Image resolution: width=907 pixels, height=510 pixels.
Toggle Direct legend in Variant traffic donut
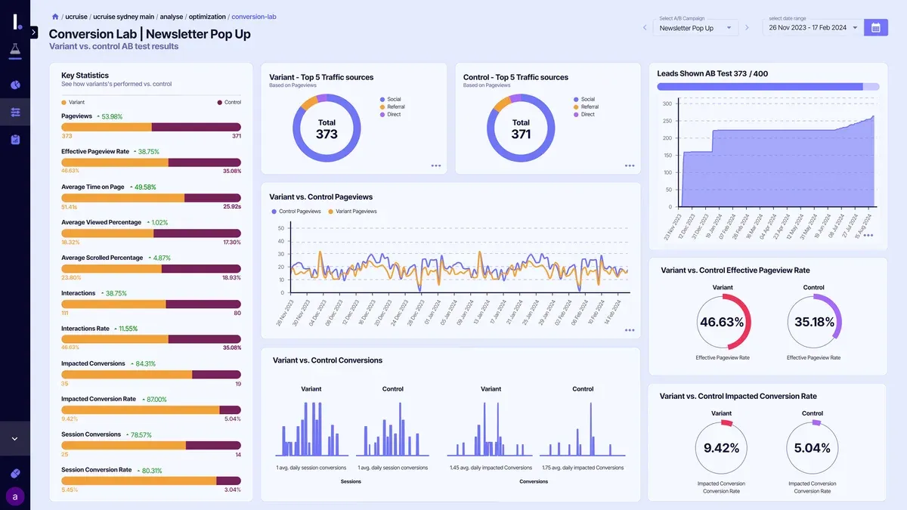[x=391, y=115]
